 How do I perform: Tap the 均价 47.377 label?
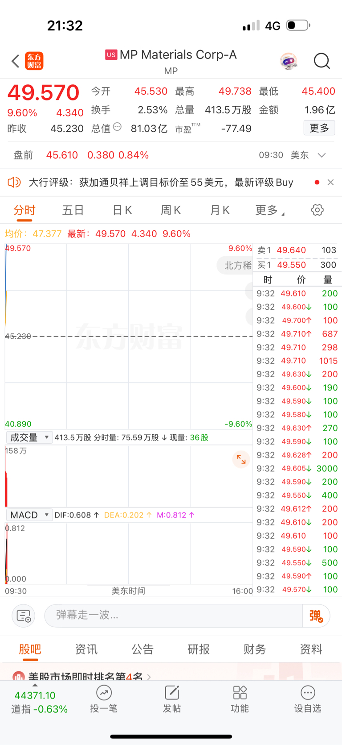pyautogui.click(x=33, y=234)
